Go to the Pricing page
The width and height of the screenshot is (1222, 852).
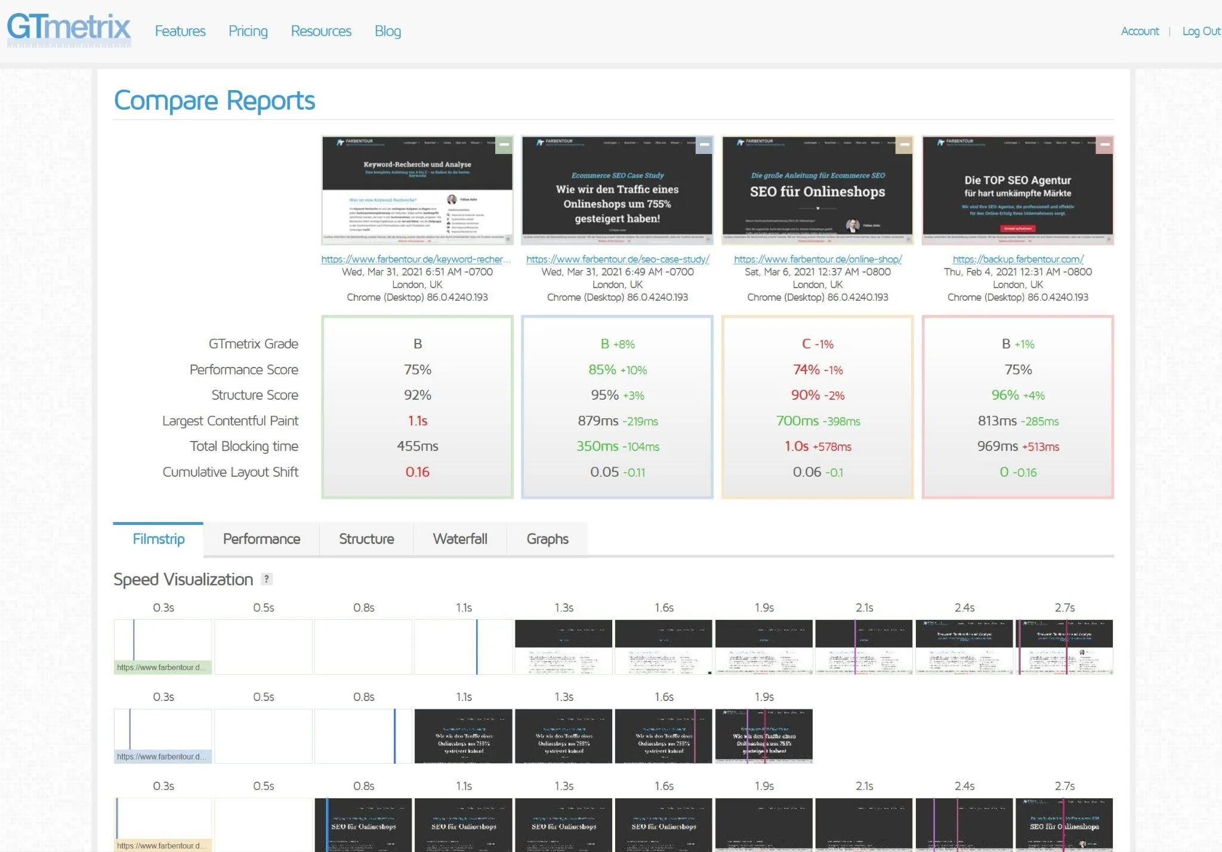point(248,31)
